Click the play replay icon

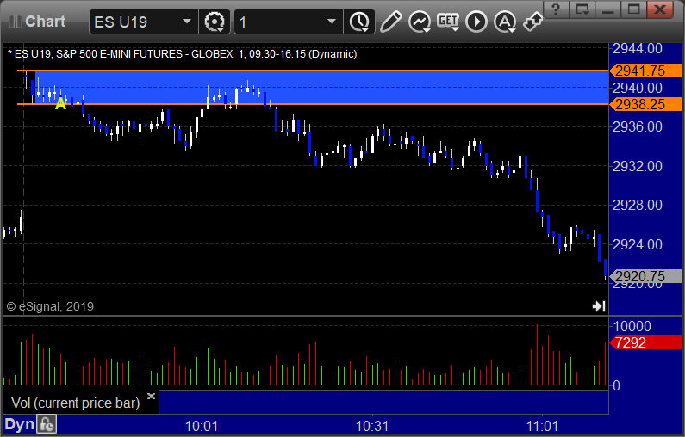(x=476, y=22)
